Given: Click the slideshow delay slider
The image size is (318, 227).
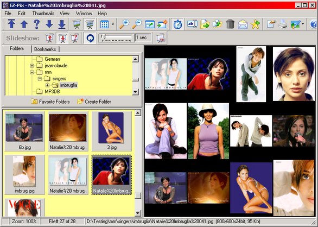Looking at the screenshot, I should (x=117, y=37).
